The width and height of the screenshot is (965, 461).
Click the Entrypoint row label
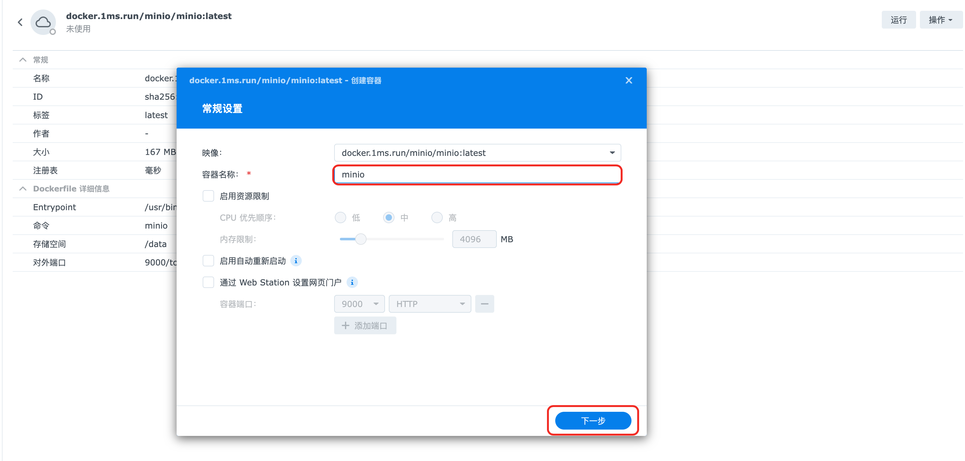click(x=54, y=207)
